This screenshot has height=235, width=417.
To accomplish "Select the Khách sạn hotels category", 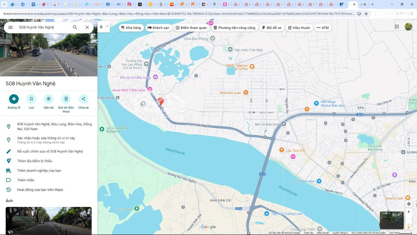I will [158, 28].
